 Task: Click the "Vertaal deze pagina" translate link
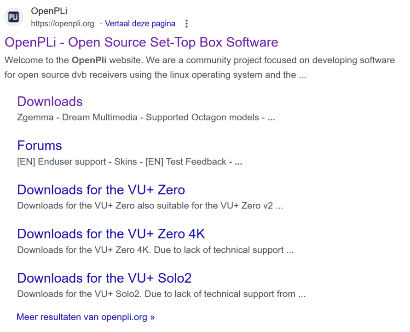point(140,24)
